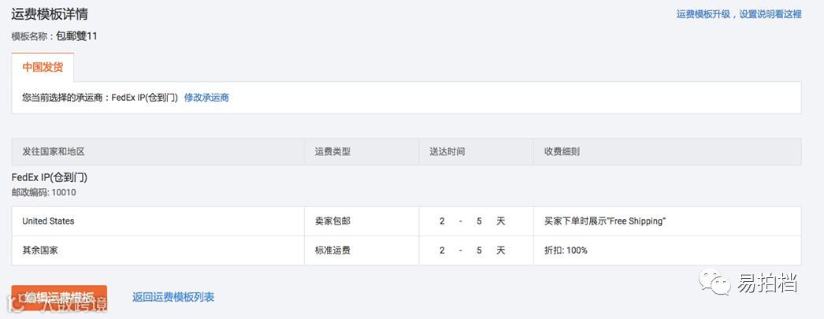Click the 发往国家和地区 column header
Viewport: 824px width, 319px height.
(x=54, y=151)
